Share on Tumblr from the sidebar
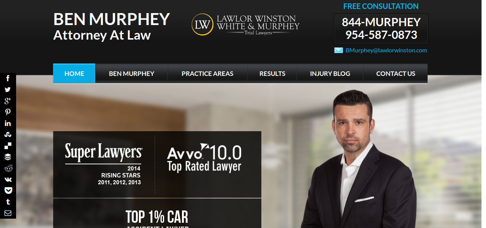The image size is (486, 228). [8, 202]
